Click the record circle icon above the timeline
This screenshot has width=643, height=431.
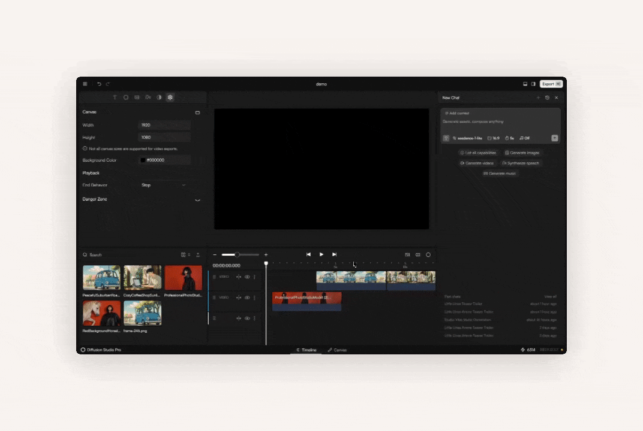428,254
